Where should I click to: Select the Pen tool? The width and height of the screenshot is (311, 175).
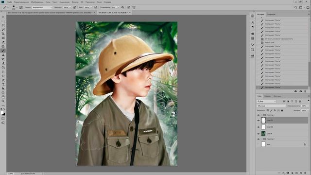tap(3, 80)
